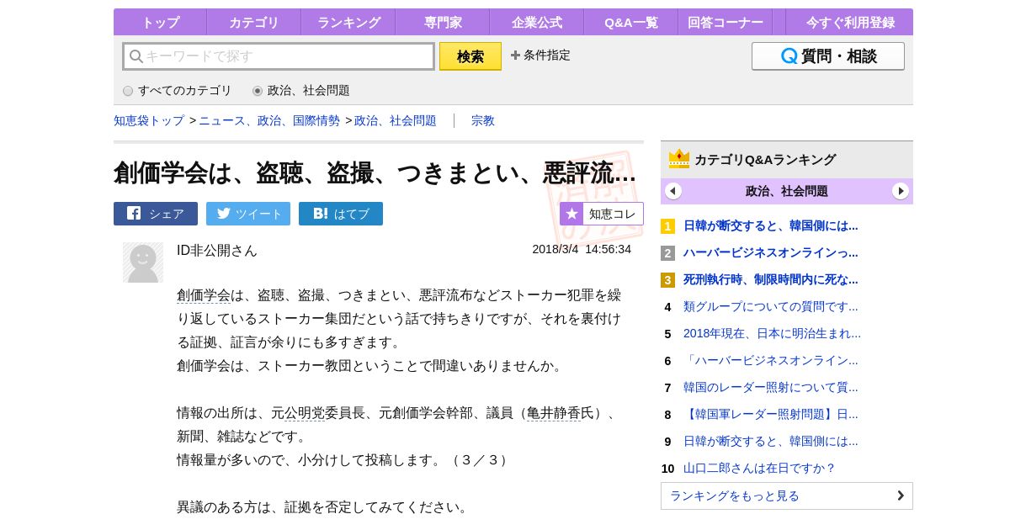Screen dimensions: 1010x530
Task: Click the 創価学会 keyword link in body
Action: pos(204,295)
